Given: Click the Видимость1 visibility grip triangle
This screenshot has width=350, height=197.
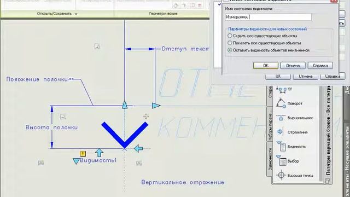Looking at the screenshot, I should tap(76, 161).
